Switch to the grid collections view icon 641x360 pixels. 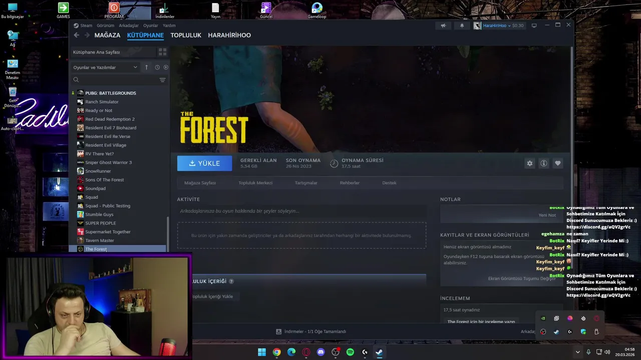pyautogui.click(x=162, y=52)
